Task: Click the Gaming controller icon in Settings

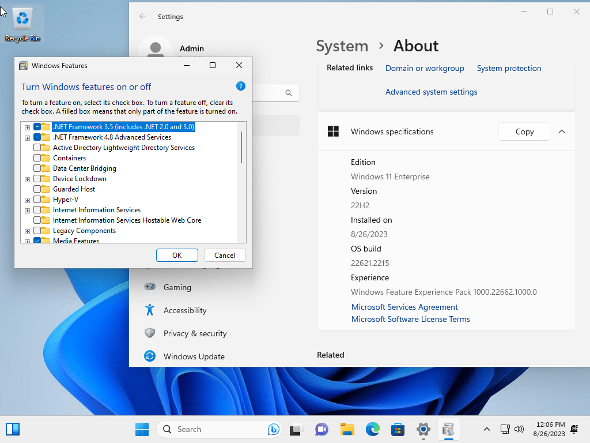Action: tap(150, 287)
